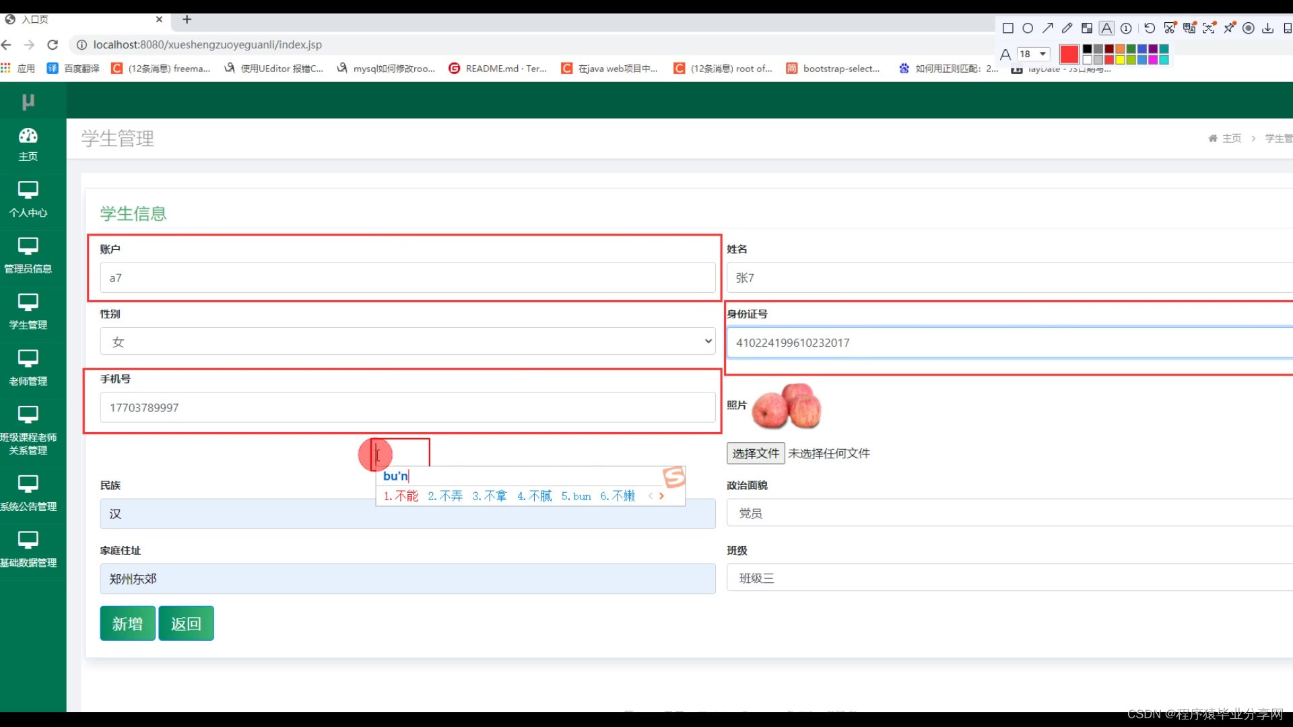Click the browser back arrow

7,44
